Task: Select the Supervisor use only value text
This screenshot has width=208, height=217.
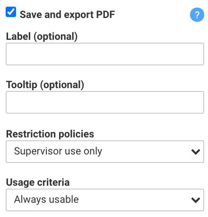Action: 58,151
